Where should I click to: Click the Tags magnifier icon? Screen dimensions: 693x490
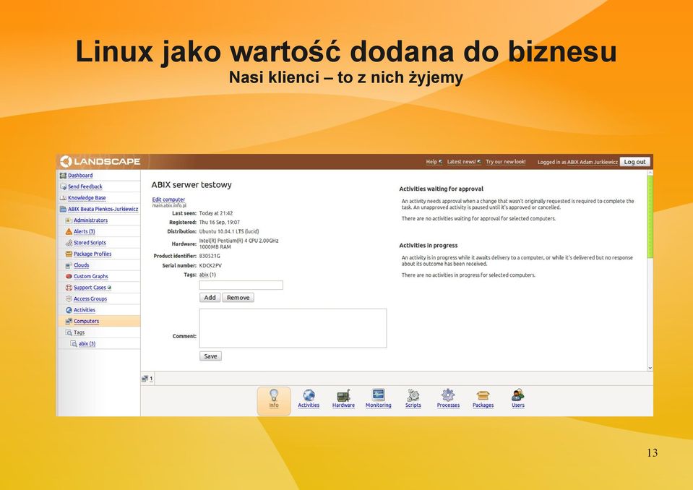point(69,332)
